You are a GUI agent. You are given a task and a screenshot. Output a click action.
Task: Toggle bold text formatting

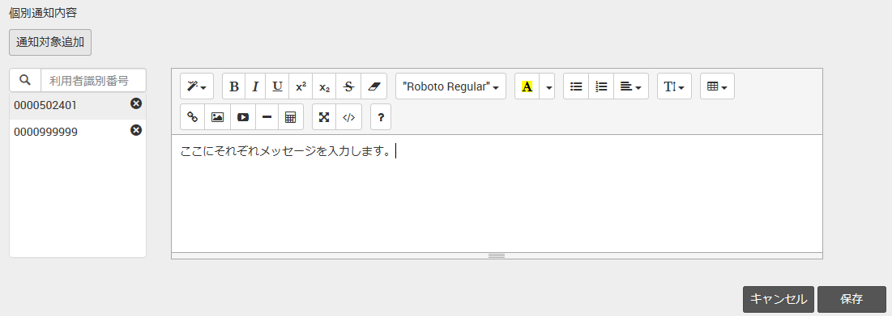234,86
